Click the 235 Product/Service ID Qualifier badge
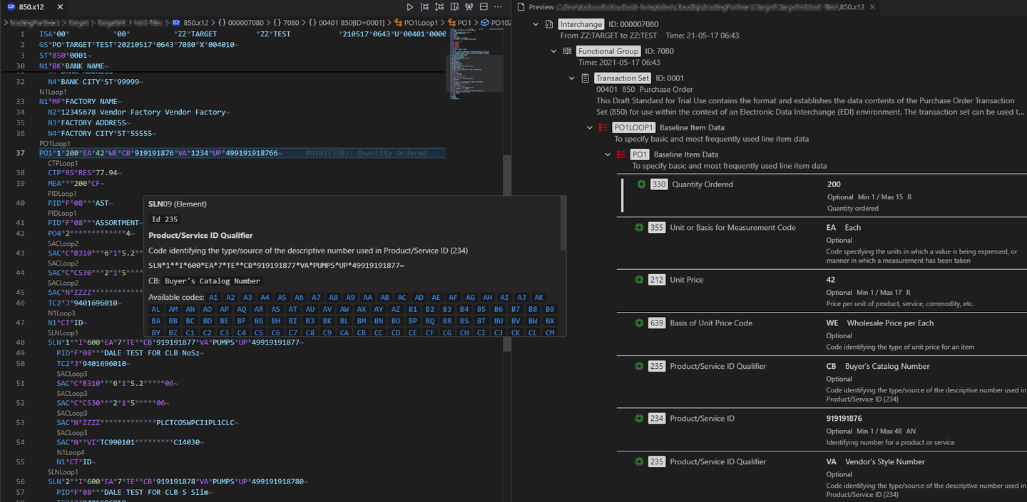This screenshot has width=1027, height=502. point(656,366)
